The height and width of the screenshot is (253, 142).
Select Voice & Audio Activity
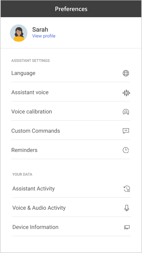[72, 208]
